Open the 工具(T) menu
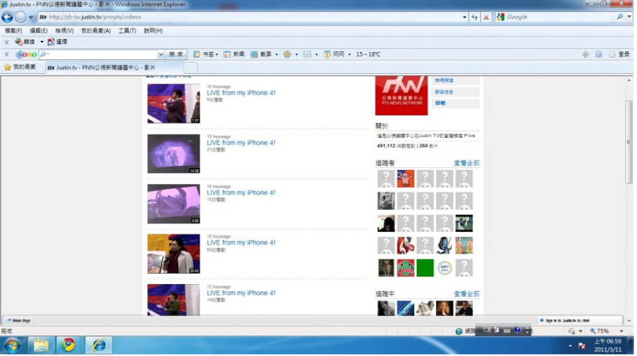Screen dimensions: 637x356 [x=127, y=31]
